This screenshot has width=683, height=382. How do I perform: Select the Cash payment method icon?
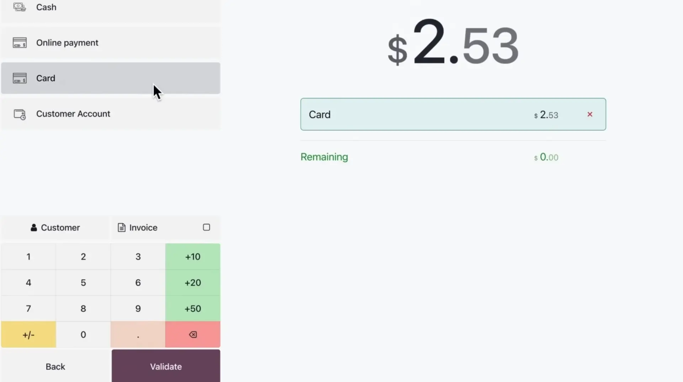pyautogui.click(x=19, y=7)
